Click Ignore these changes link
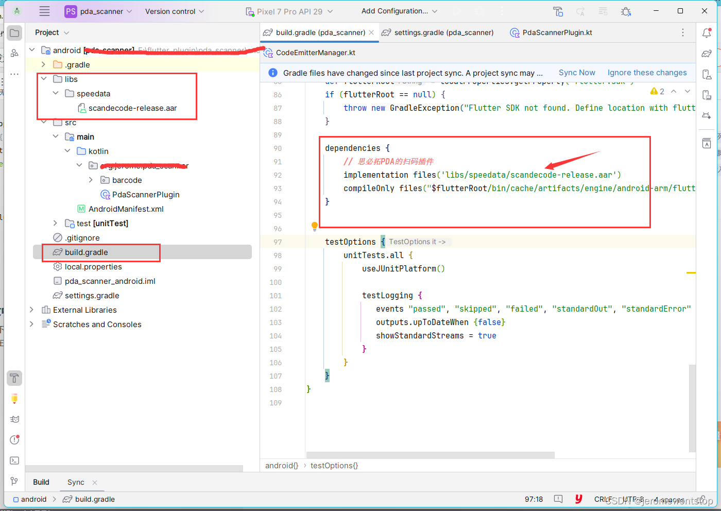721x511 pixels. 647,73
